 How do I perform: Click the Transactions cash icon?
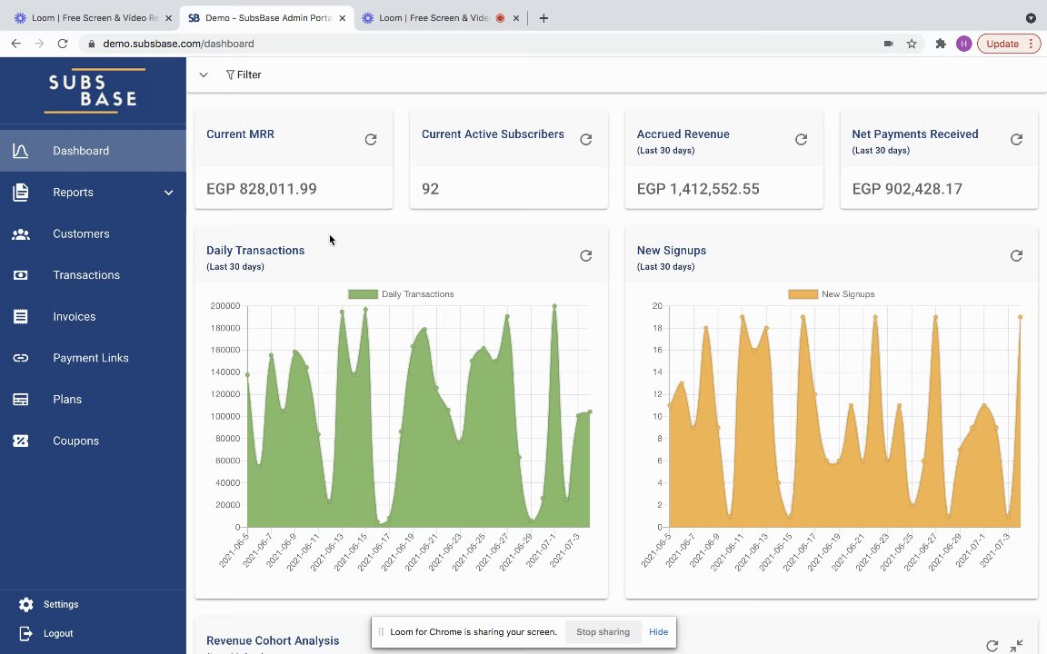[x=21, y=275]
